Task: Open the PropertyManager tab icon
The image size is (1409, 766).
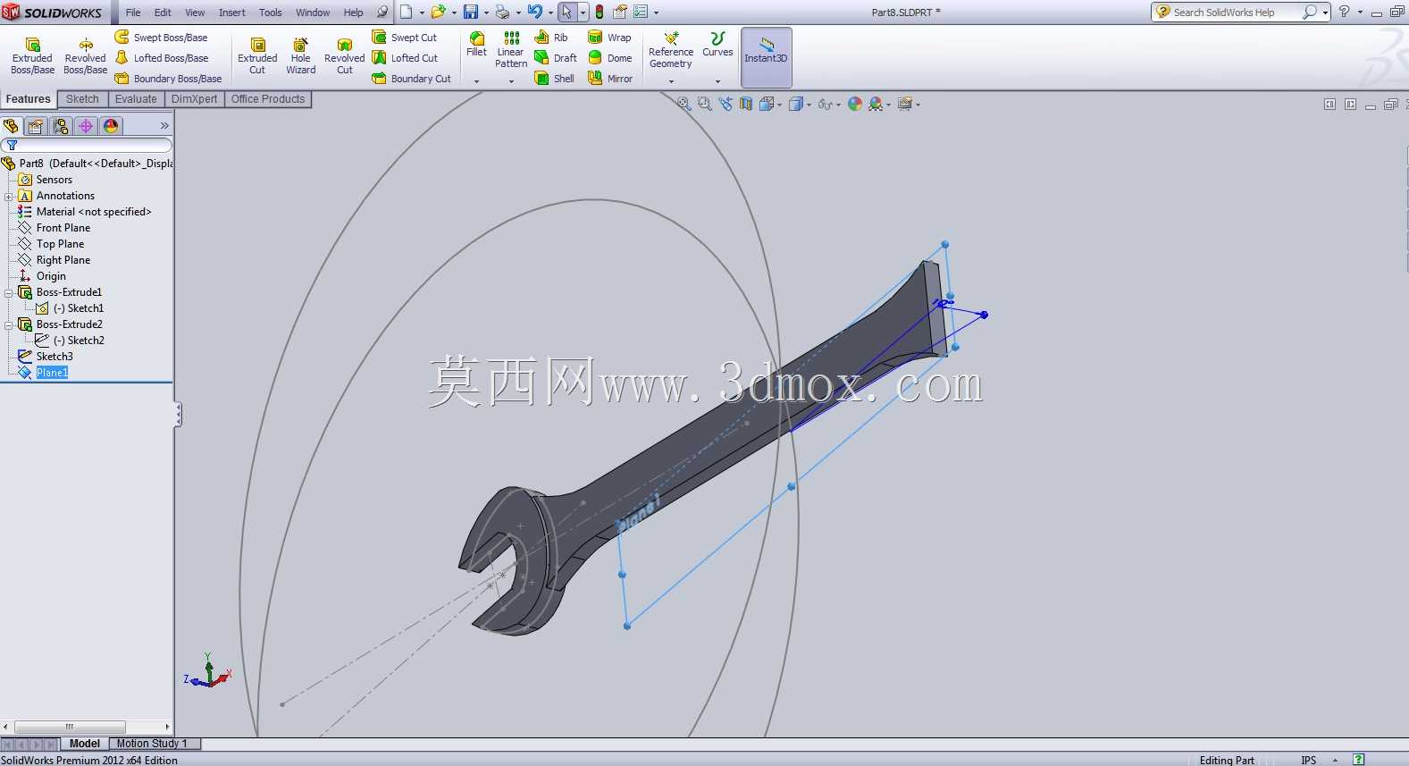Action: coord(36,126)
